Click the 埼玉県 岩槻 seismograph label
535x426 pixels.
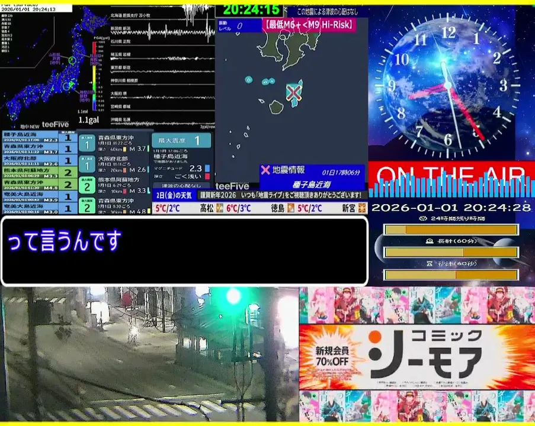(x=120, y=54)
